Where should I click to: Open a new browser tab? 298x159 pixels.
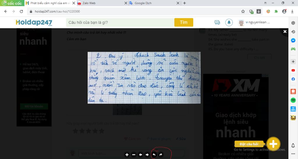[x=185, y=3]
